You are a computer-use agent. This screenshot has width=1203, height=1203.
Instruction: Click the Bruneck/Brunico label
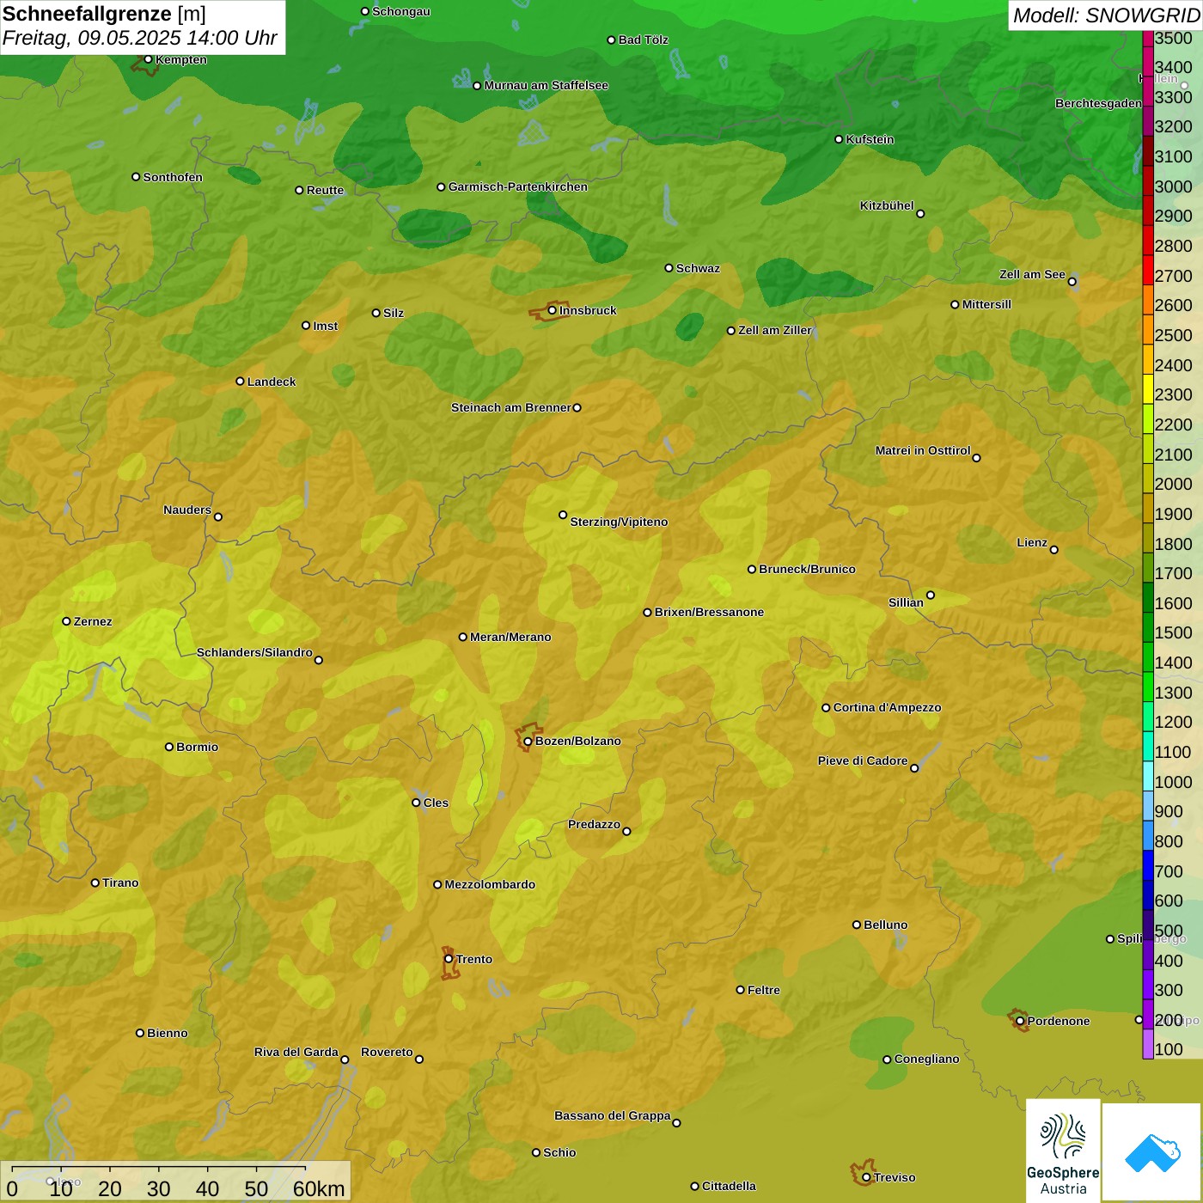tap(807, 569)
